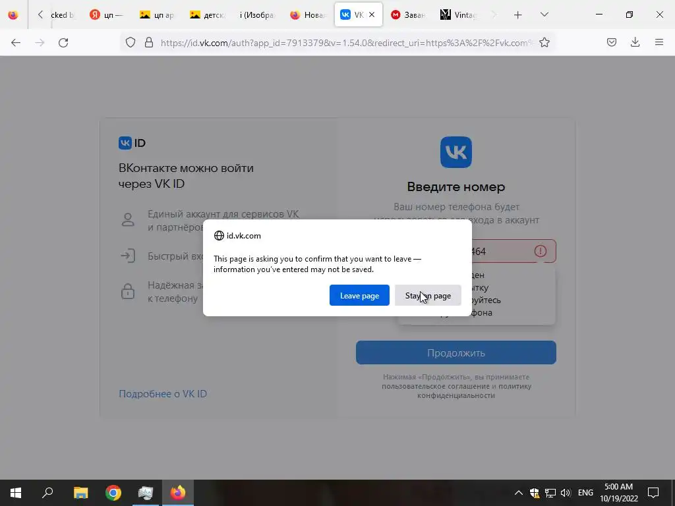Screen dimensions: 675x506
Task: Open the Windows Security tray icon
Action: pyautogui.click(x=535, y=493)
